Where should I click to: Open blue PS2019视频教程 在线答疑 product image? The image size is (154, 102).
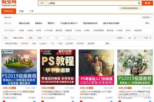pyautogui.click(x=19, y=67)
